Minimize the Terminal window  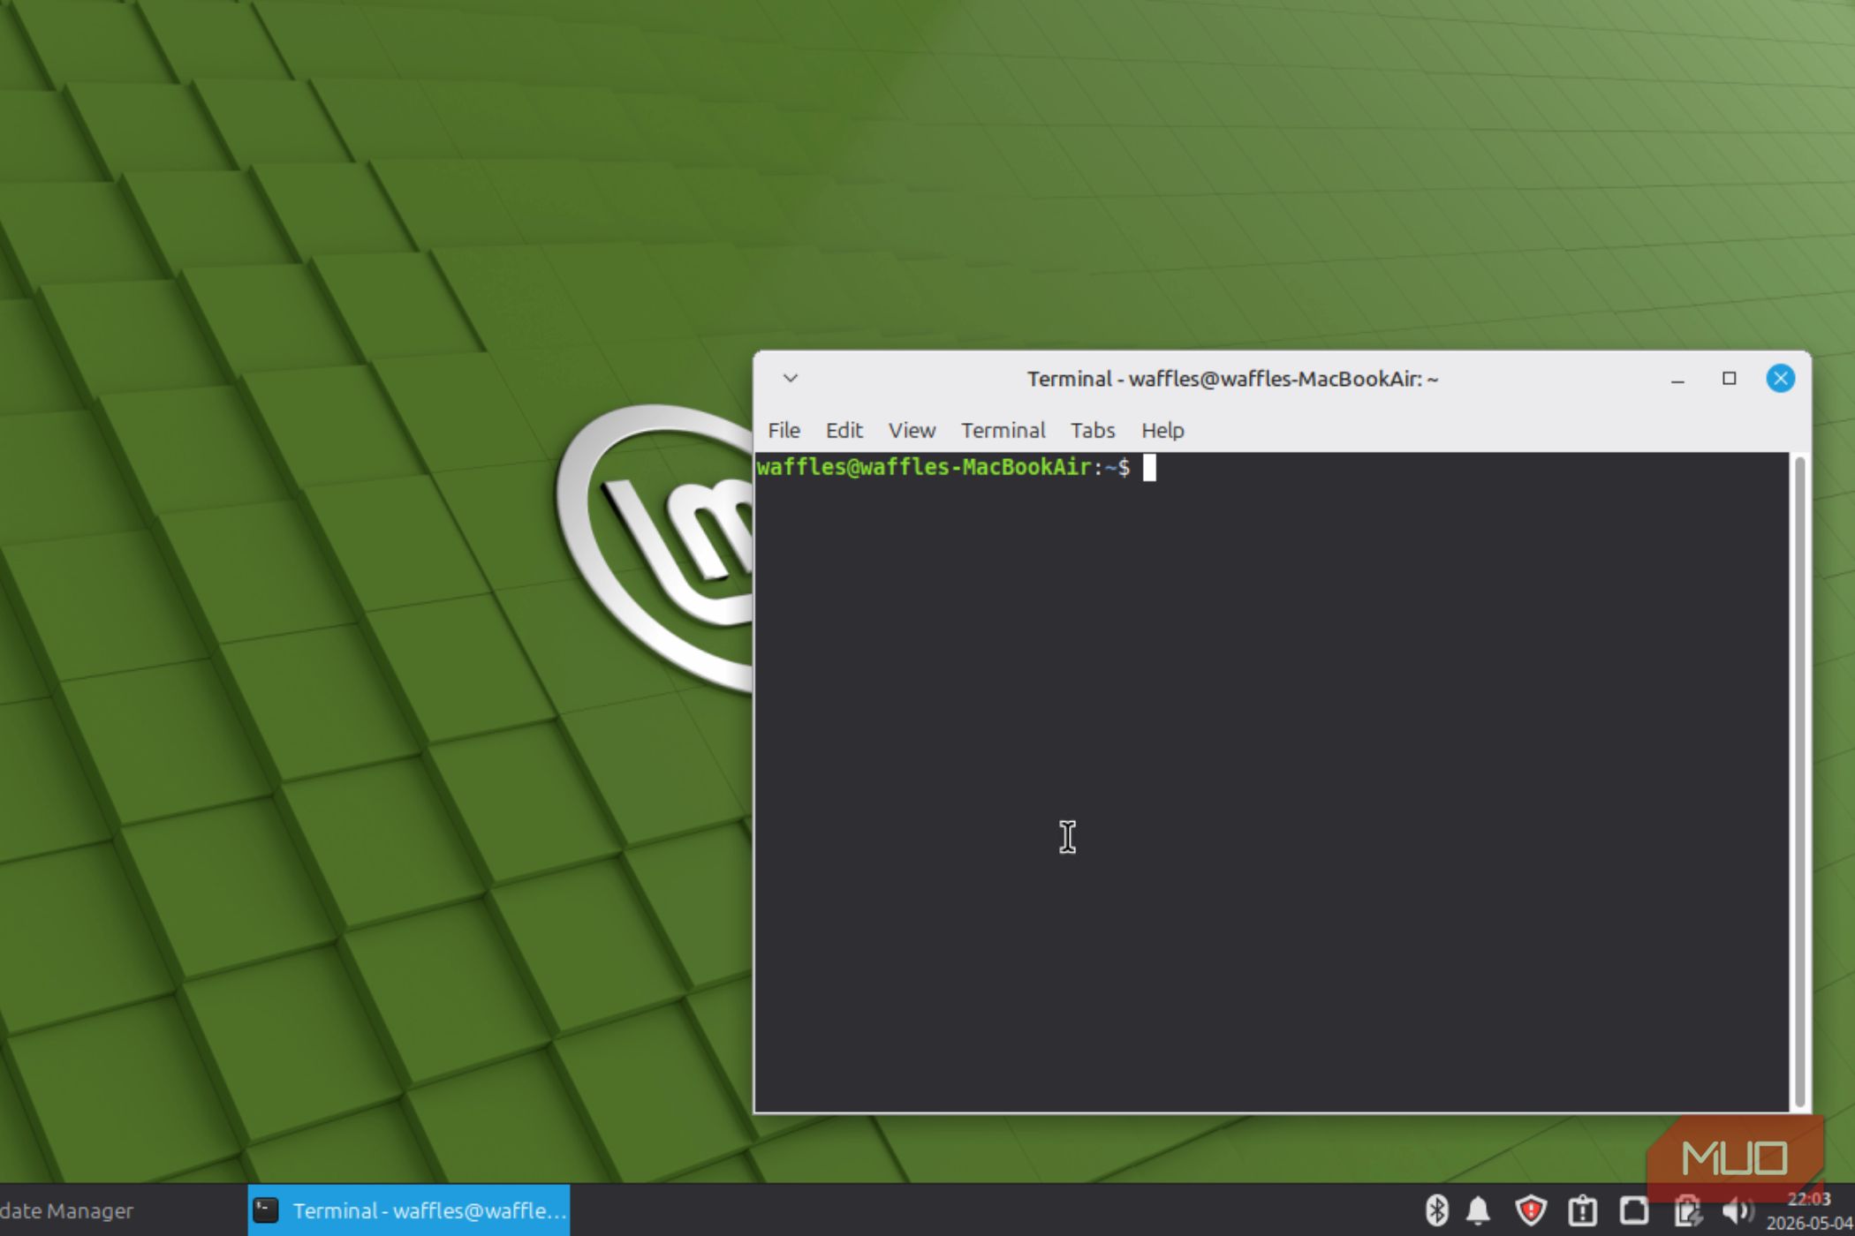1677,380
